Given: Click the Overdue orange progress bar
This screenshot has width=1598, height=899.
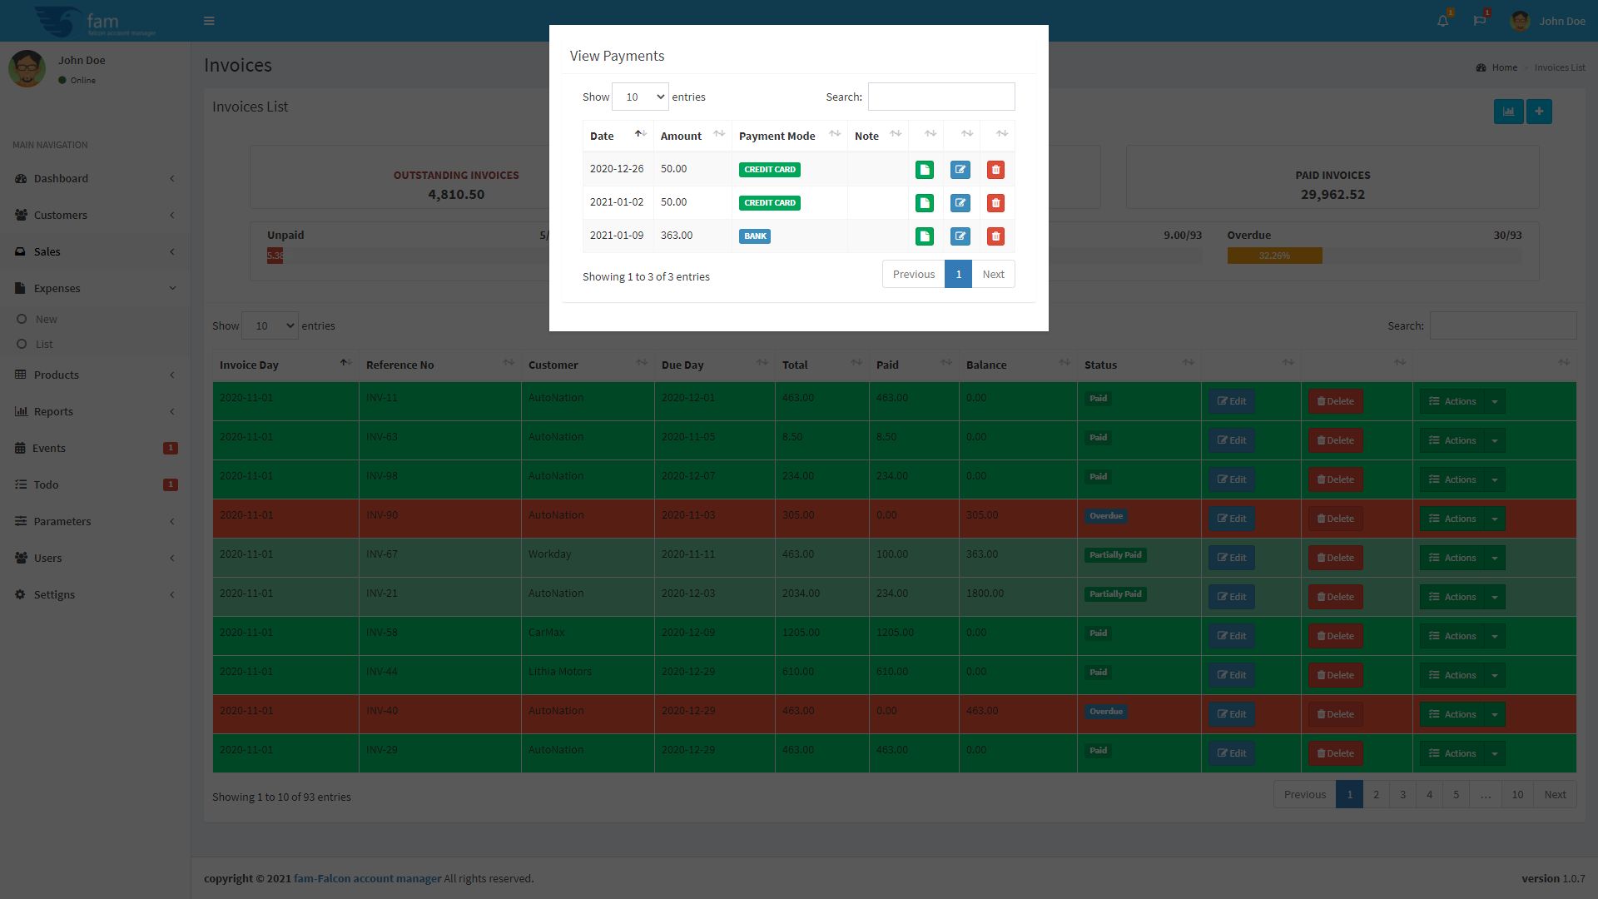Looking at the screenshot, I should click(1274, 256).
